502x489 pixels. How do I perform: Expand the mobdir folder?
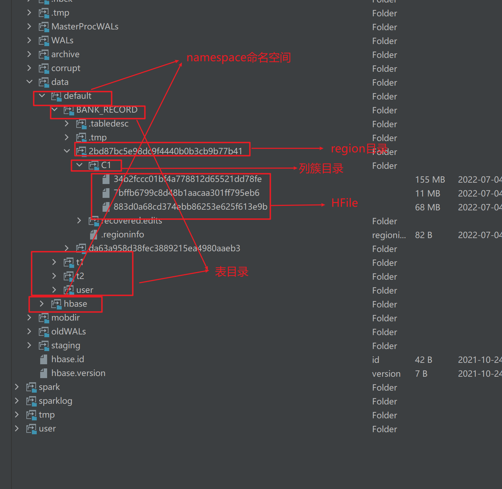pos(29,317)
